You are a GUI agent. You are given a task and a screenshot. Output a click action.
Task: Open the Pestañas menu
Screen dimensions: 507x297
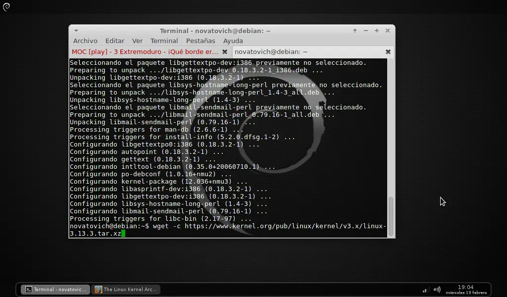(201, 41)
